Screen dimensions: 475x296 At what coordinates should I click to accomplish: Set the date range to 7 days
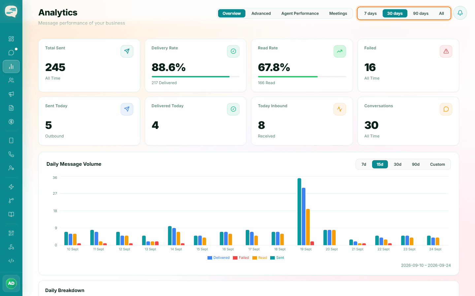point(370,13)
